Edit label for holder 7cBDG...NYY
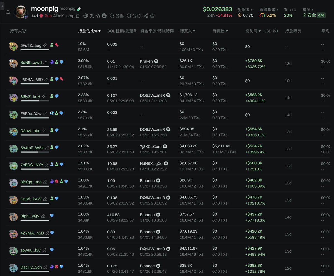The width and height of the screenshot is (334, 276). pos(47,165)
